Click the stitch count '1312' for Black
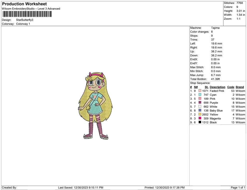The image size is (247, 190). (x=205, y=122)
